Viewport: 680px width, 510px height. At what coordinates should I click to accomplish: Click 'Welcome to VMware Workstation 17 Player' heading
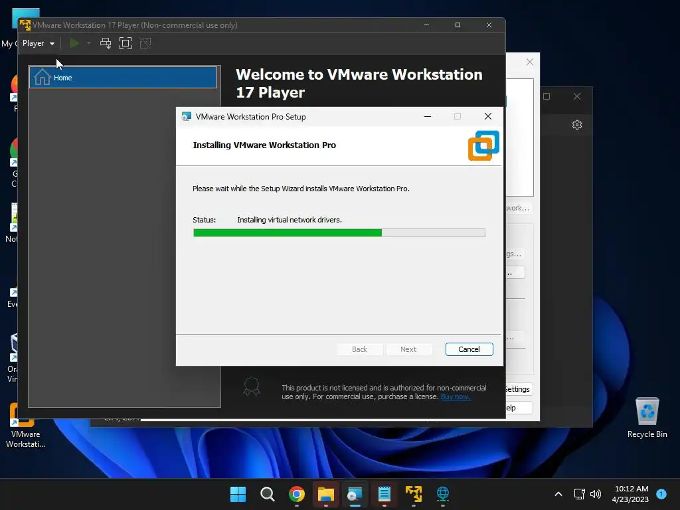coord(359,83)
